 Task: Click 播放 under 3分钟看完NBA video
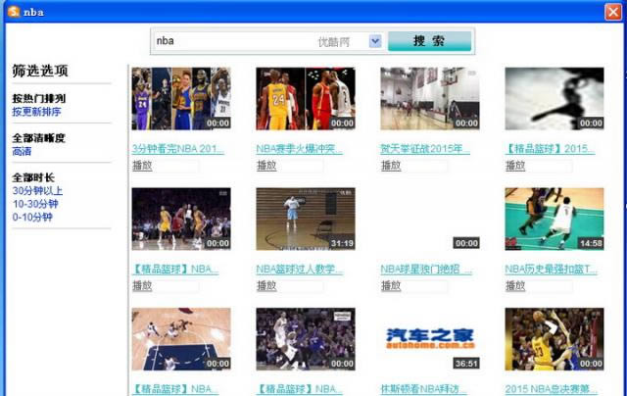point(142,166)
